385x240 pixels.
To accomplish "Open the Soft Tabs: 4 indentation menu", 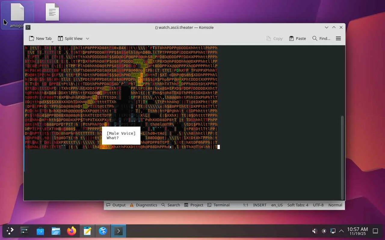I will 298,205.
